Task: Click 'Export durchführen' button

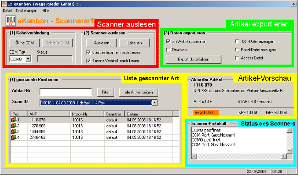Action: 193,60
